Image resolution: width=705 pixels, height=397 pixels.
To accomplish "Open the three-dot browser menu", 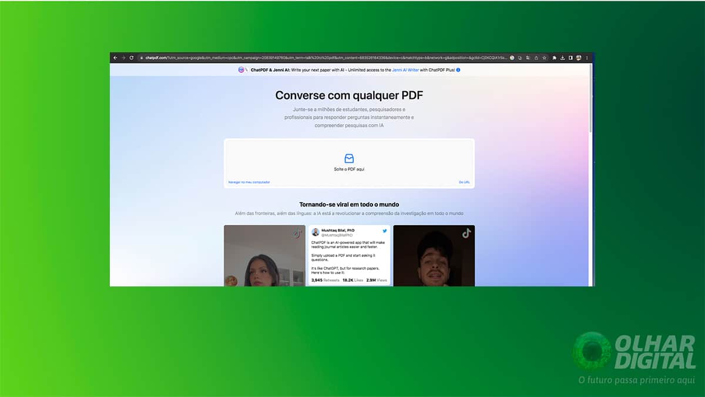I will (x=587, y=58).
